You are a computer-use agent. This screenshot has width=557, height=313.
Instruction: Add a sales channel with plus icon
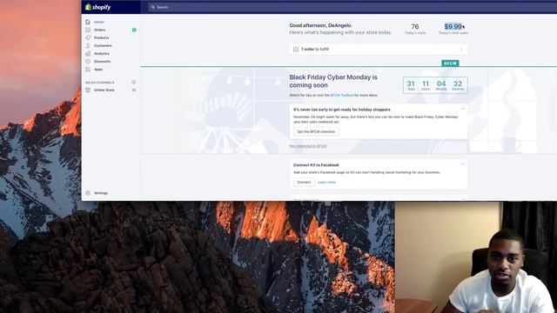134,82
